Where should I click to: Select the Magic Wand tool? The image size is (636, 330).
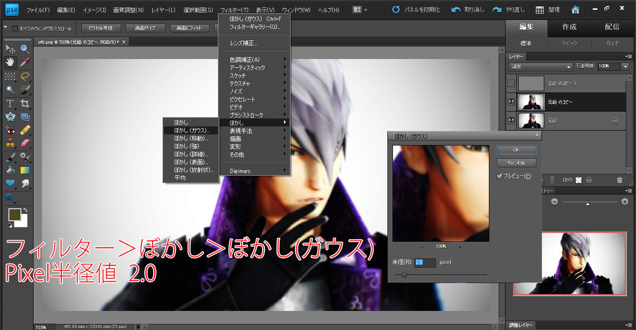tap(10, 89)
